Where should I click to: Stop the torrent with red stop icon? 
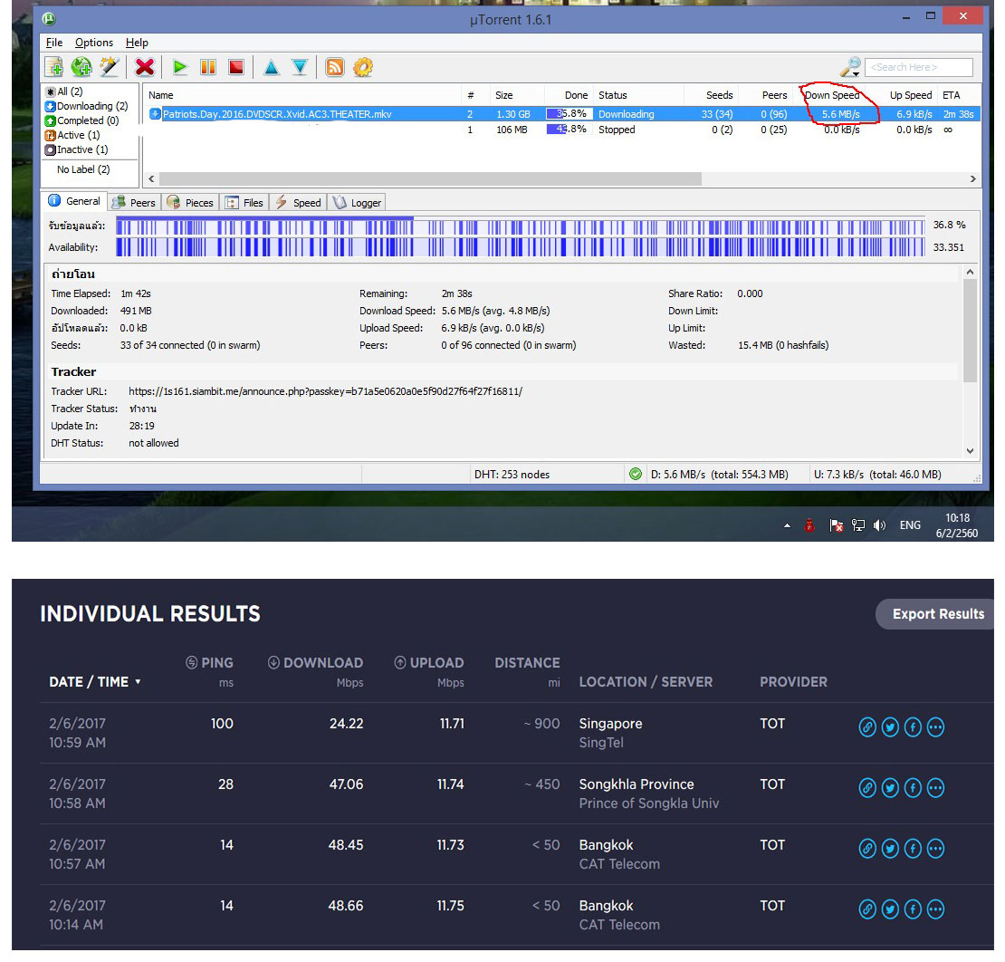click(x=235, y=67)
